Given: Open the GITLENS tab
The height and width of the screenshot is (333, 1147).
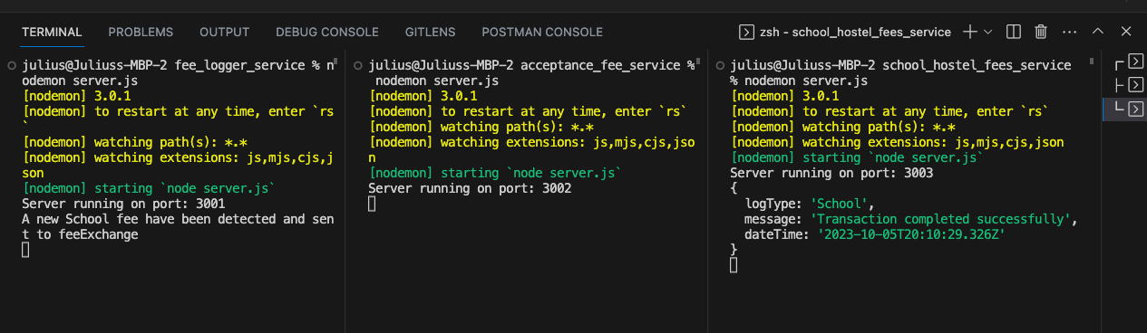Looking at the screenshot, I should click(430, 32).
